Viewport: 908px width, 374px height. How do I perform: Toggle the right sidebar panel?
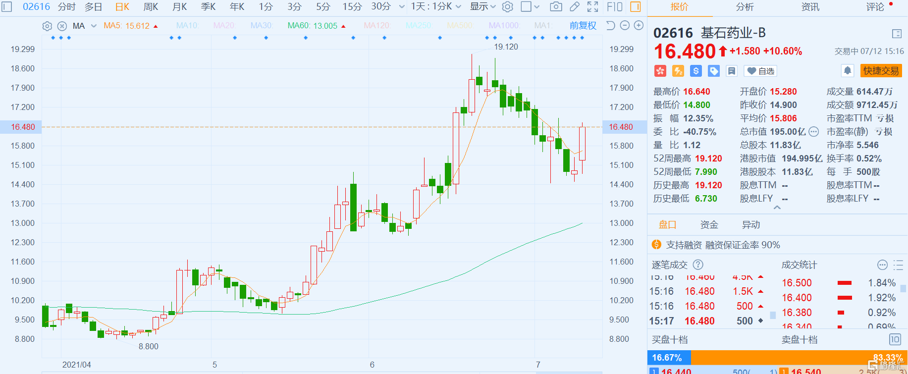tap(636, 6)
